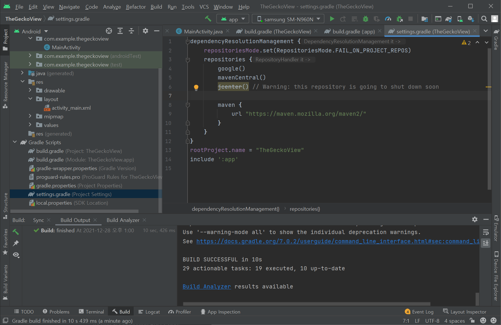Click the Make Project hammer icon
Screen dimensions: 501x325
tap(208, 19)
